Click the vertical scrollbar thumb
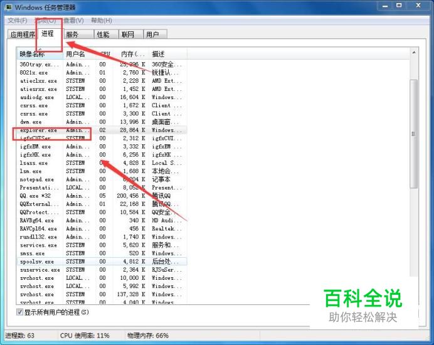This screenshot has height=345, width=434. (x=414, y=134)
